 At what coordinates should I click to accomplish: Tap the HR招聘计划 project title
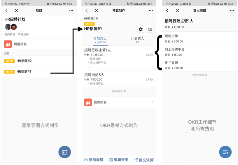15,19
